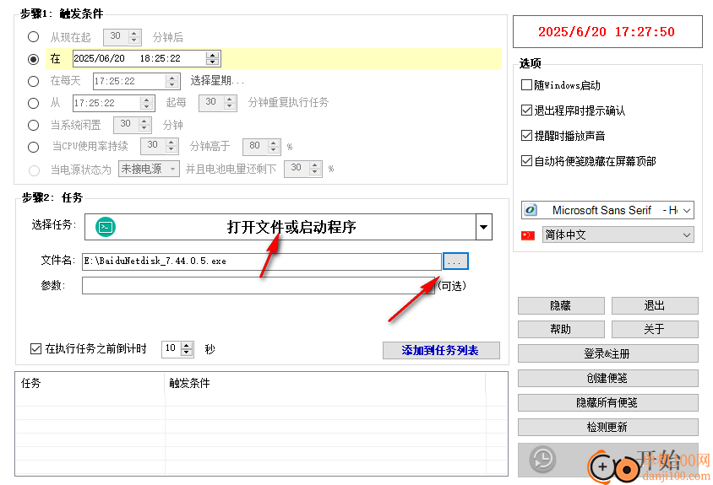Toggle '自动将便笺隐藏在屏幕顶部' checkbox
The height and width of the screenshot is (485, 713).
click(526, 161)
